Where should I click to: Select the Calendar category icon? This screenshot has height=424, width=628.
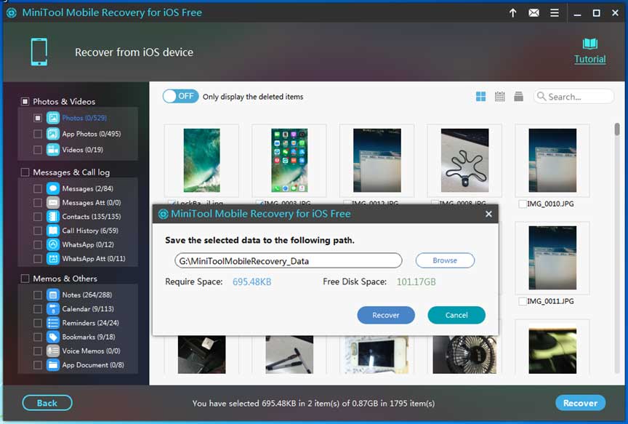coord(53,308)
